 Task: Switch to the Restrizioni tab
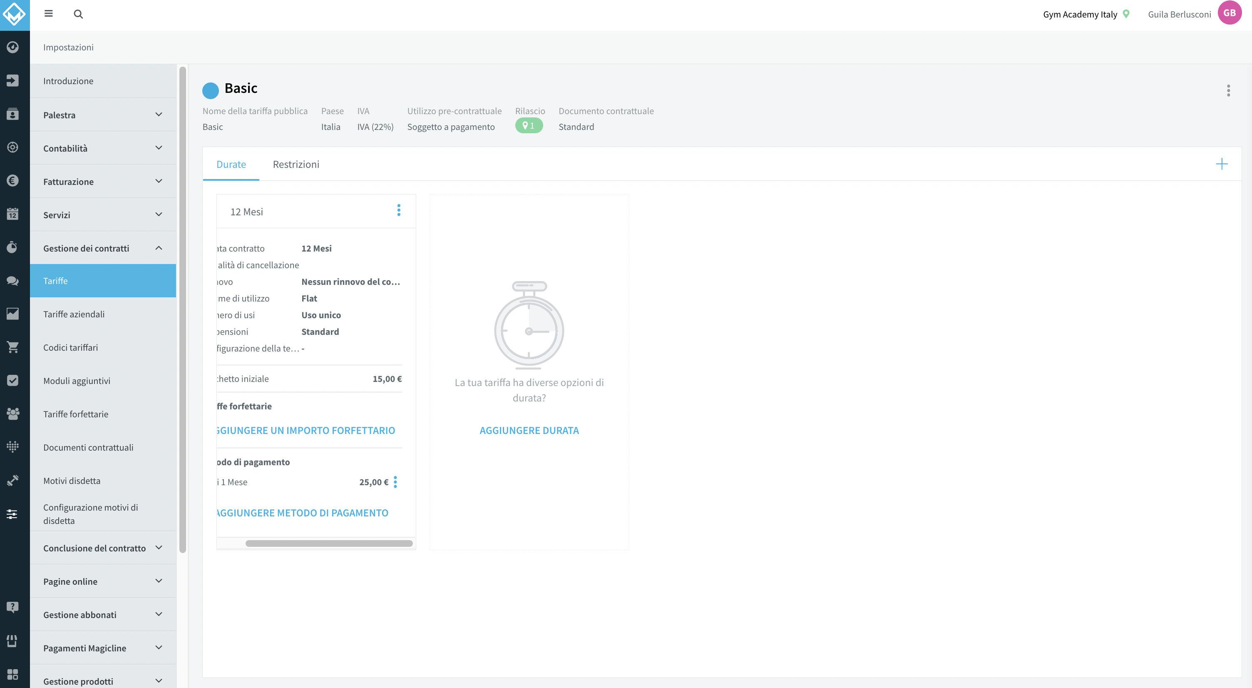(x=296, y=165)
